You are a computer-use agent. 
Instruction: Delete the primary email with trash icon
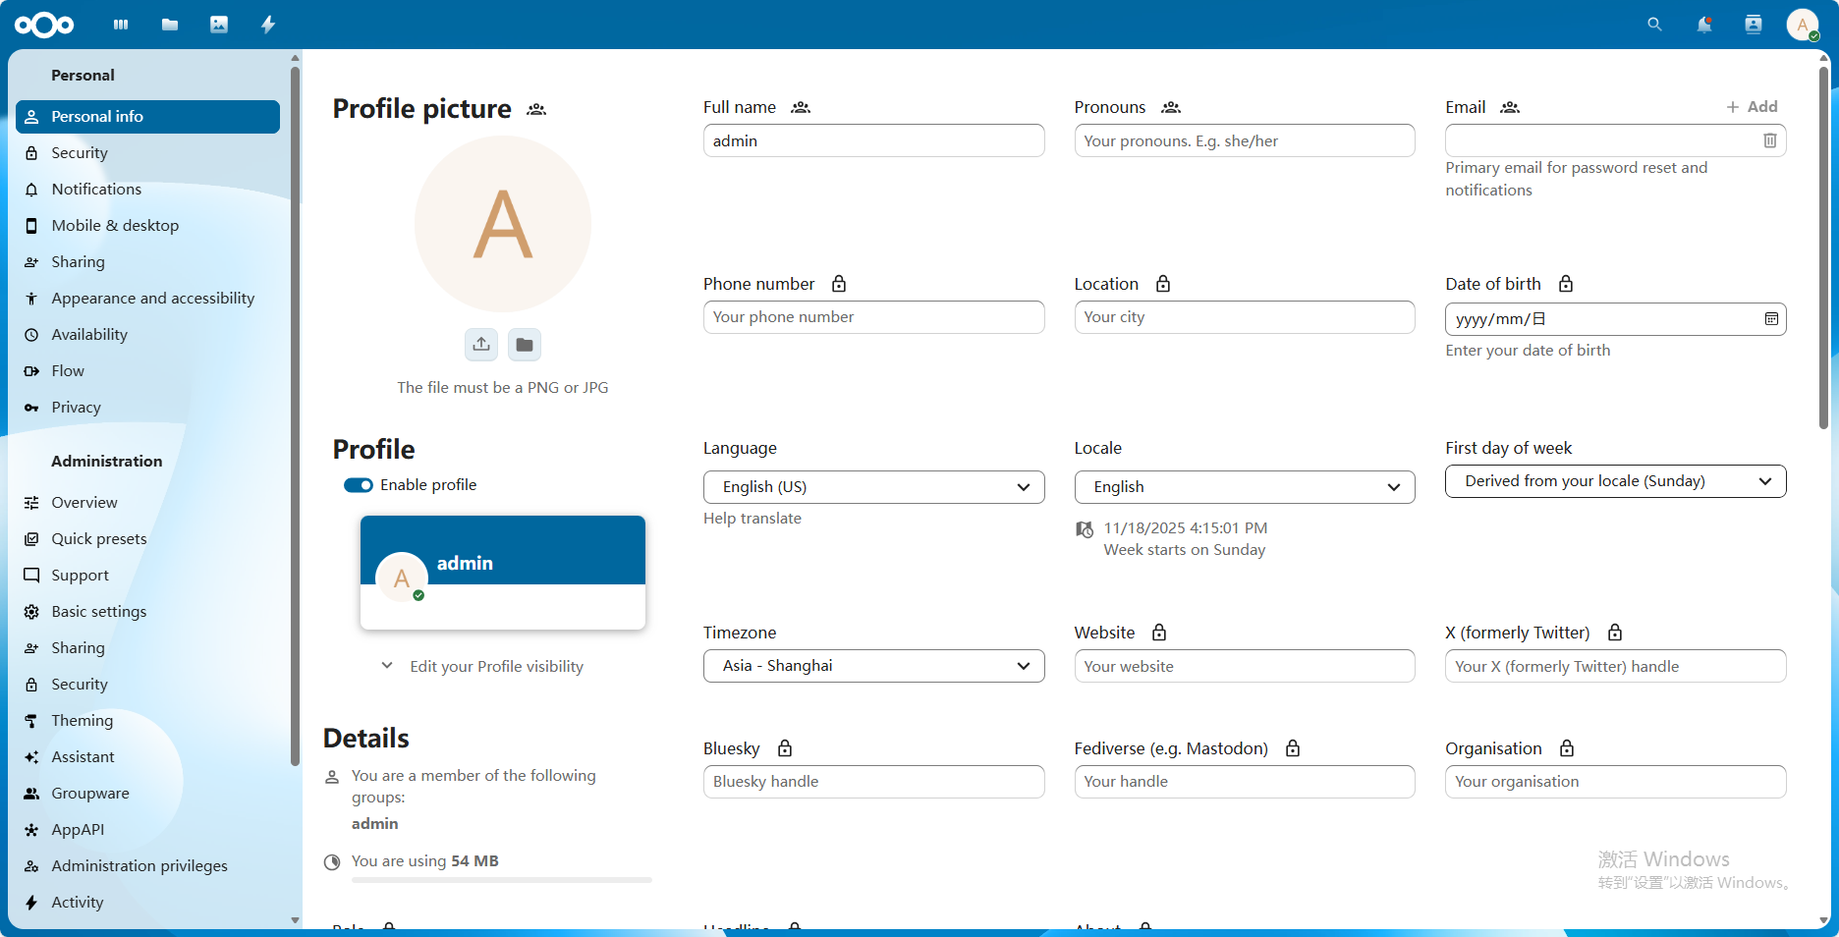[x=1770, y=140]
